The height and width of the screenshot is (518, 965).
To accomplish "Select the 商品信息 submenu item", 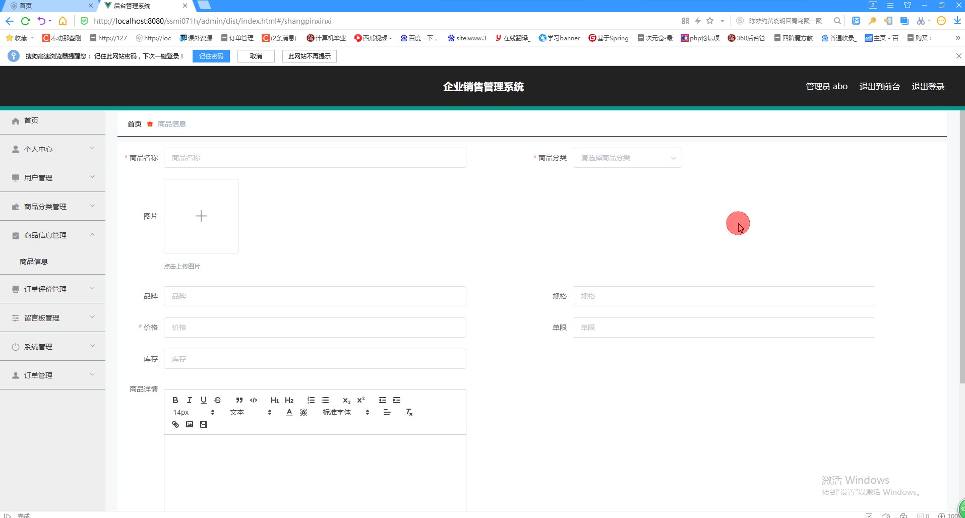I will click(34, 262).
